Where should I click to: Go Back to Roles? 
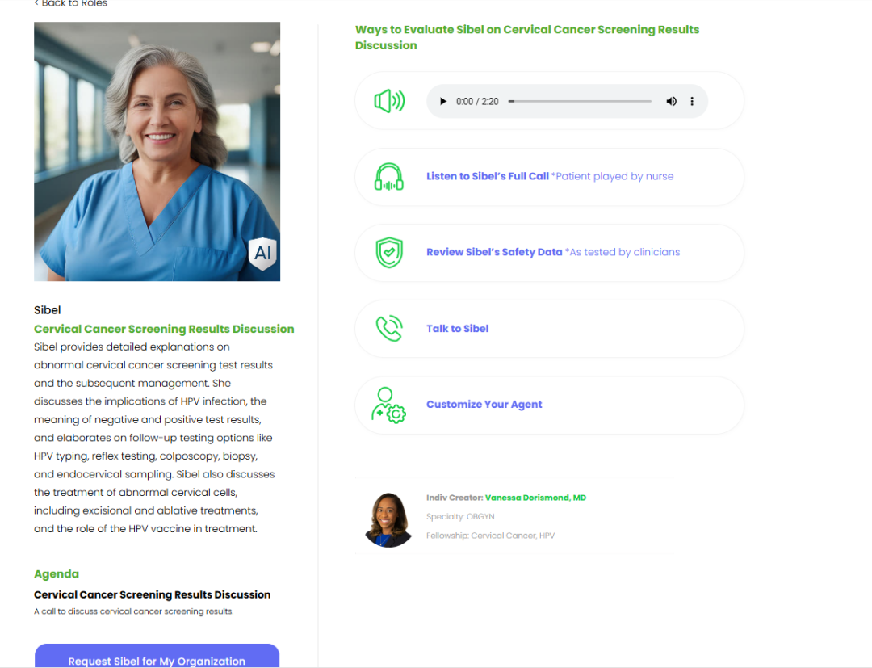70,3
